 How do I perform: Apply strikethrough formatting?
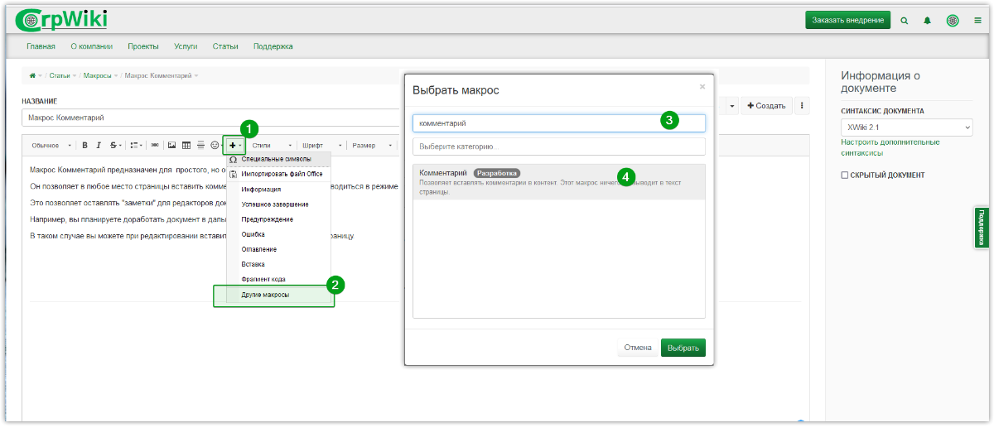point(115,145)
